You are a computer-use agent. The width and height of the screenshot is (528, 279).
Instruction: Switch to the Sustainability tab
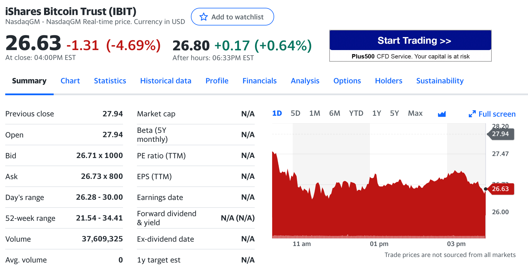tap(440, 81)
